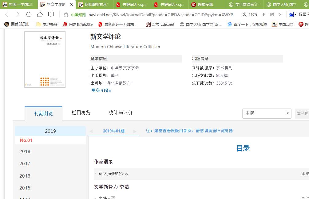Click the browser back arrow

(x=7, y=14)
